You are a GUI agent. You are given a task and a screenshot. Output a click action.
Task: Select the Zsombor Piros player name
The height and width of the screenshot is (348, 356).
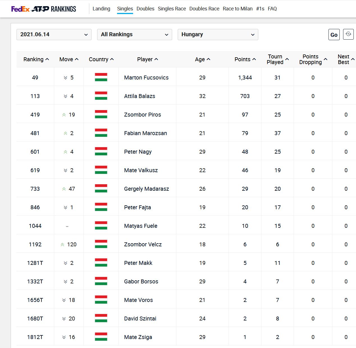click(x=142, y=115)
